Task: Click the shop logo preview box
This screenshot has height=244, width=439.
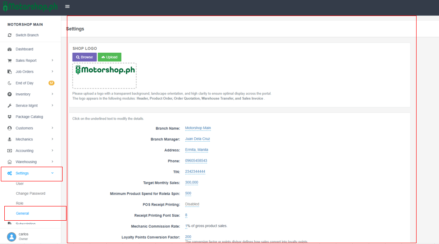Action: 104,76
